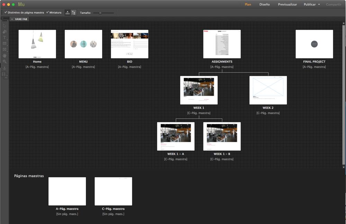
Task: Select the Text tool
Action: [x=4, y=37]
